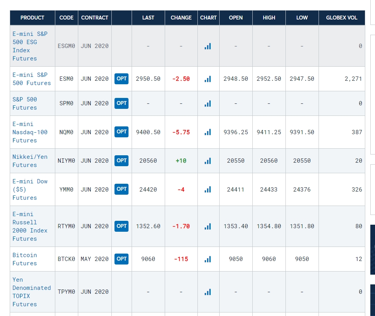Screen dimensions: 375x316
Task: View chart icon for E-mini Nasdaq-100 Futures
Action: (208, 132)
